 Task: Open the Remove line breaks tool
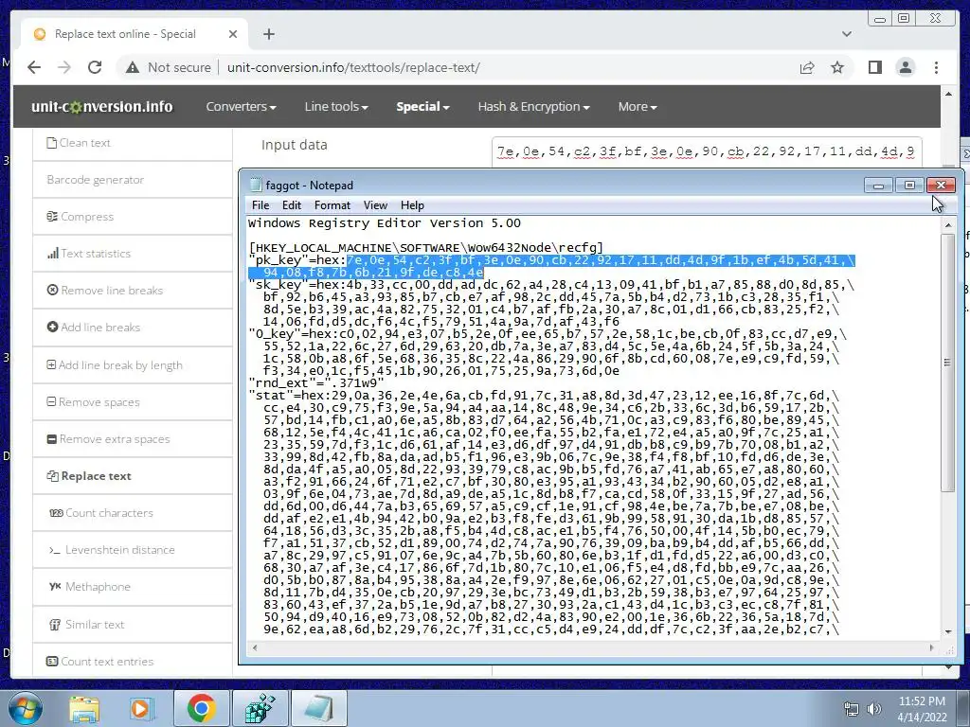tap(133, 291)
